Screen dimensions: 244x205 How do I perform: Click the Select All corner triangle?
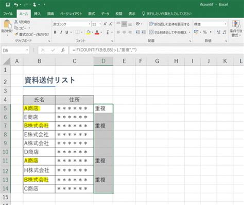click(7, 61)
